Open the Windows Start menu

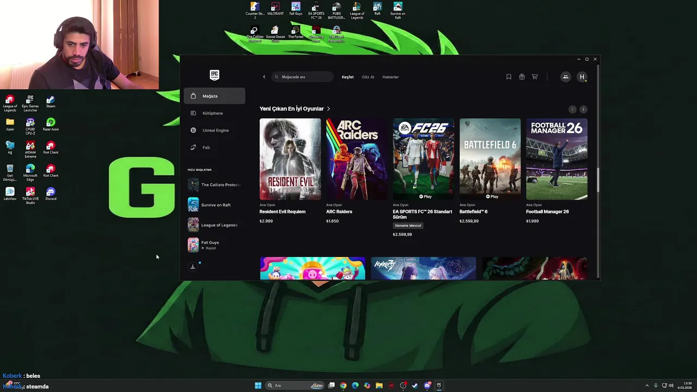point(258,385)
